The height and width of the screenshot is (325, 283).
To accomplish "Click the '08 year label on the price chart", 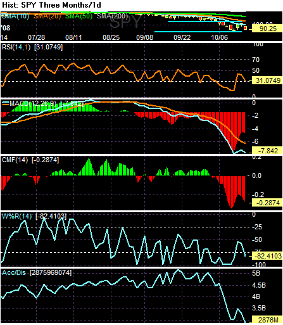I will (x=6, y=28).
